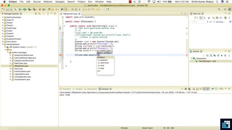
Task: Open the Project menu
Action: click(x=81, y=2)
